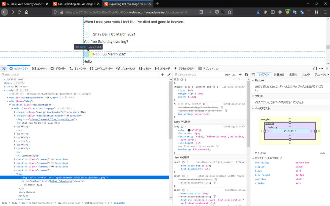Click the style filter input field

(199, 75)
